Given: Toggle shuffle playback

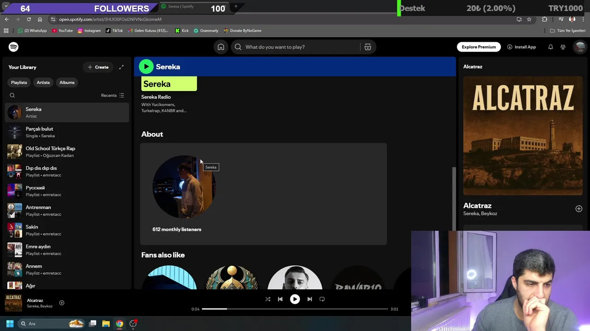Looking at the screenshot, I should point(268,299).
